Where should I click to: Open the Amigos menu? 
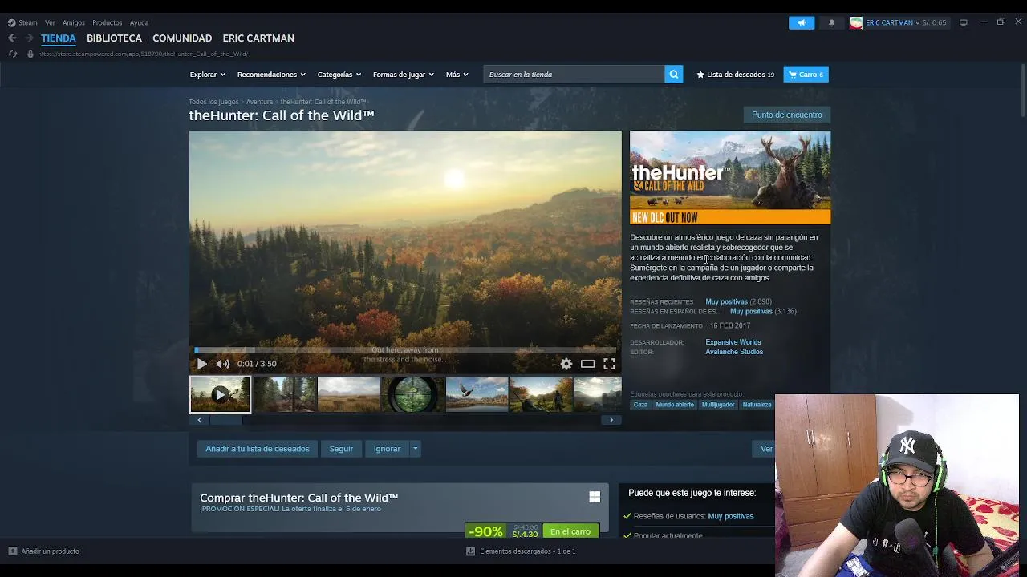pyautogui.click(x=74, y=22)
